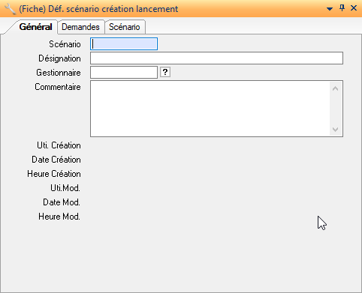Open the Gestionnaire lookup question mark button
The image size is (362, 293).
click(x=165, y=73)
